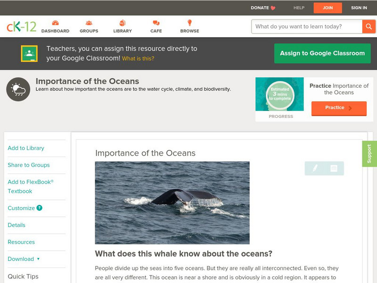Click 'Practice Importance of the Oceans' text

pyautogui.click(x=339, y=89)
